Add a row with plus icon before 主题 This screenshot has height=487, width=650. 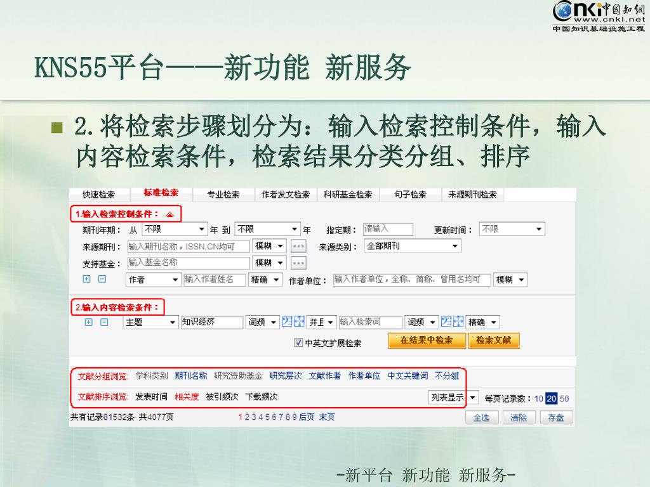coord(88,321)
